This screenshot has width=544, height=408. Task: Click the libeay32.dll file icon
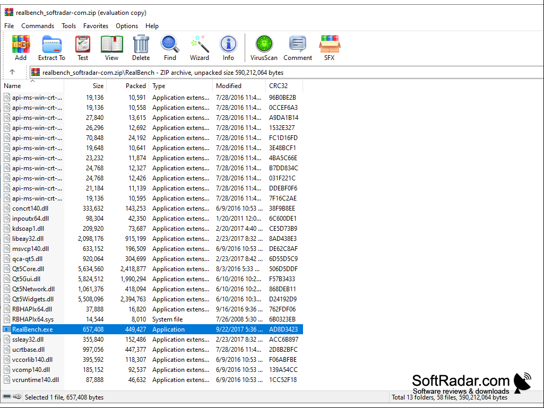tap(7, 239)
